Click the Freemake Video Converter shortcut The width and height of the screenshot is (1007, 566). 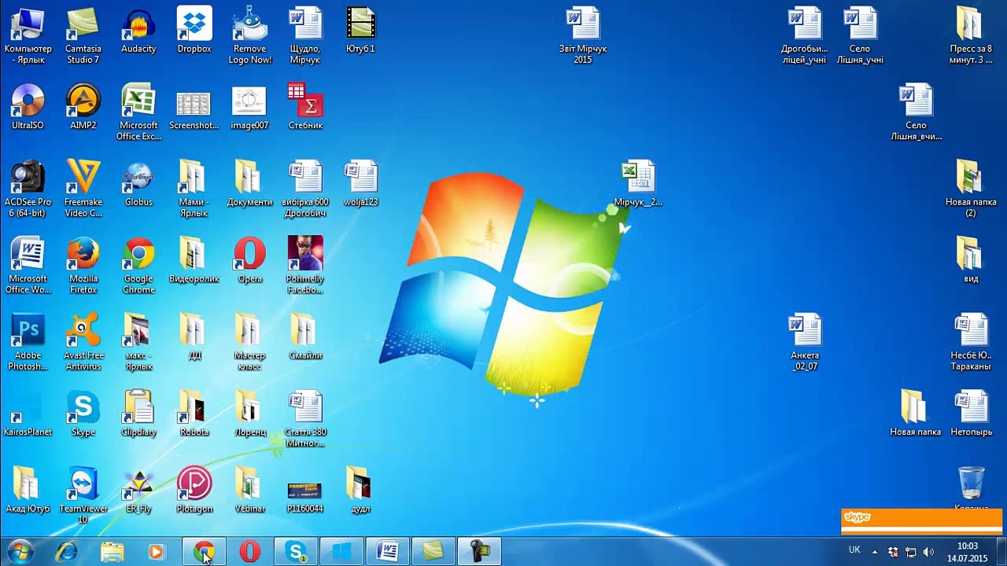point(83,189)
